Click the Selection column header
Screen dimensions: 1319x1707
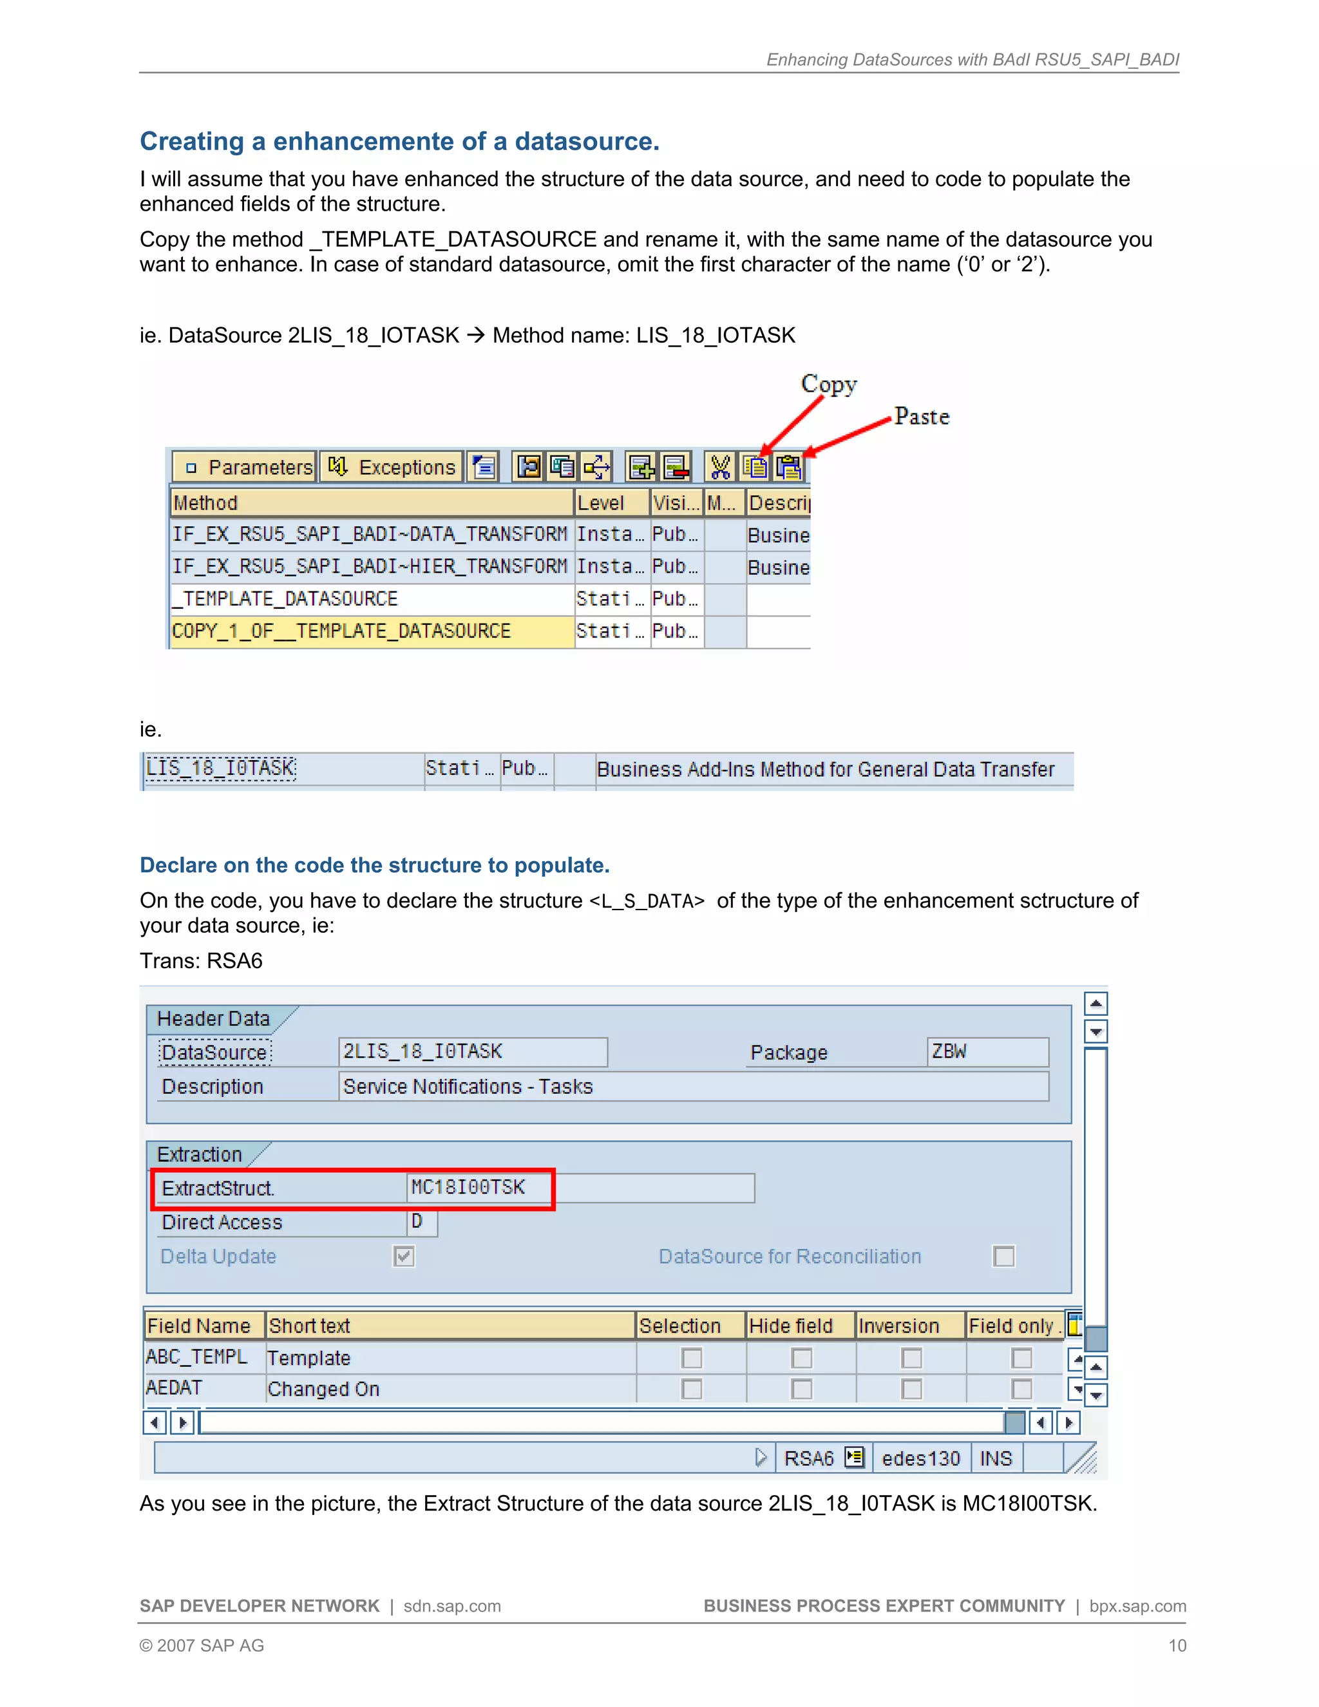691,1326
